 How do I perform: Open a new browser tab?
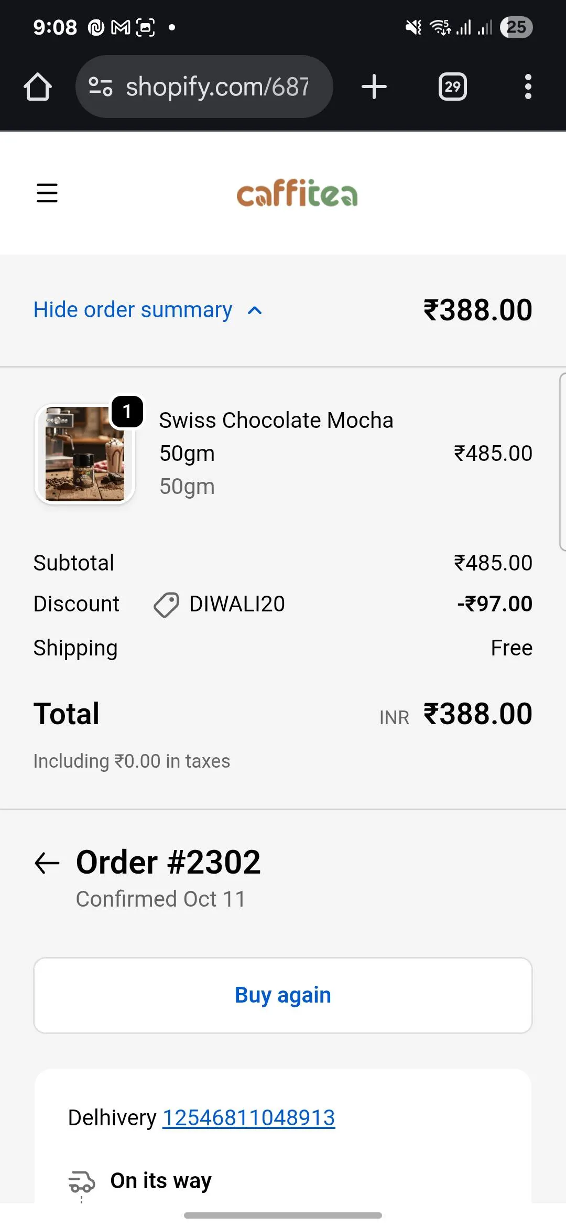tap(374, 87)
